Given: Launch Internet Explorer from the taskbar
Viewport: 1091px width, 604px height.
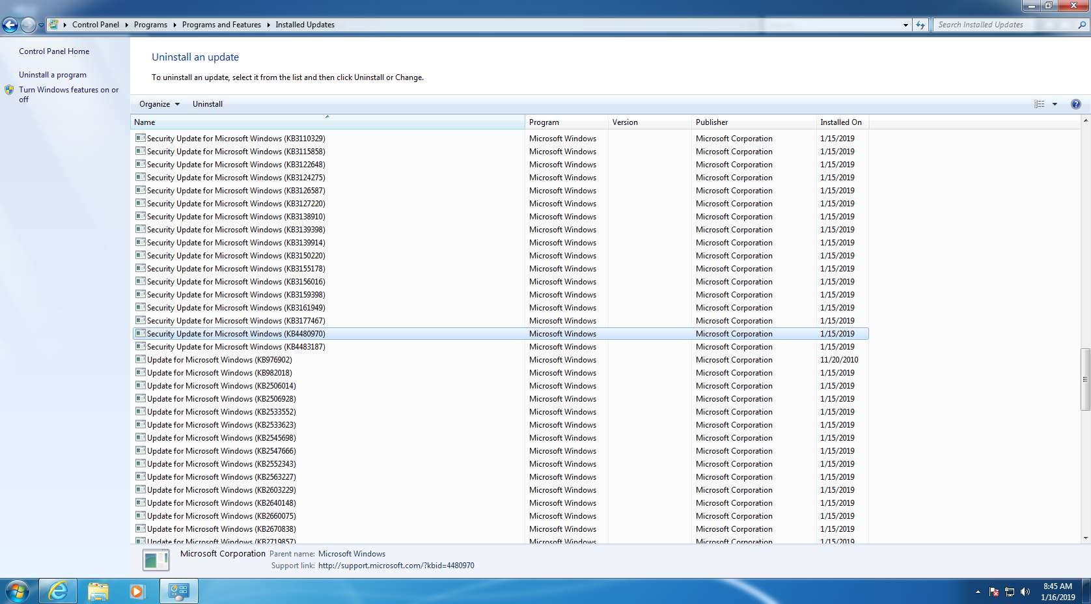Looking at the screenshot, I should pos(58,591).
